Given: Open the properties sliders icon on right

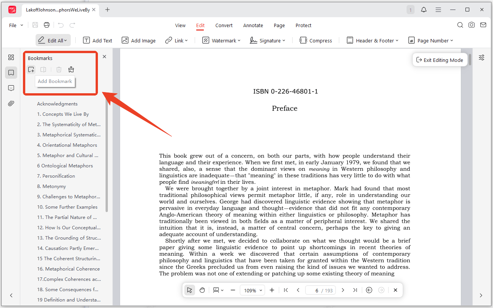Looking at the screenshot, I should point(482,57).
